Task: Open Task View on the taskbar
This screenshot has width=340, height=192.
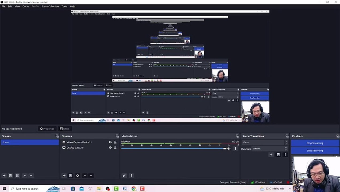Action: click(64, 189)
